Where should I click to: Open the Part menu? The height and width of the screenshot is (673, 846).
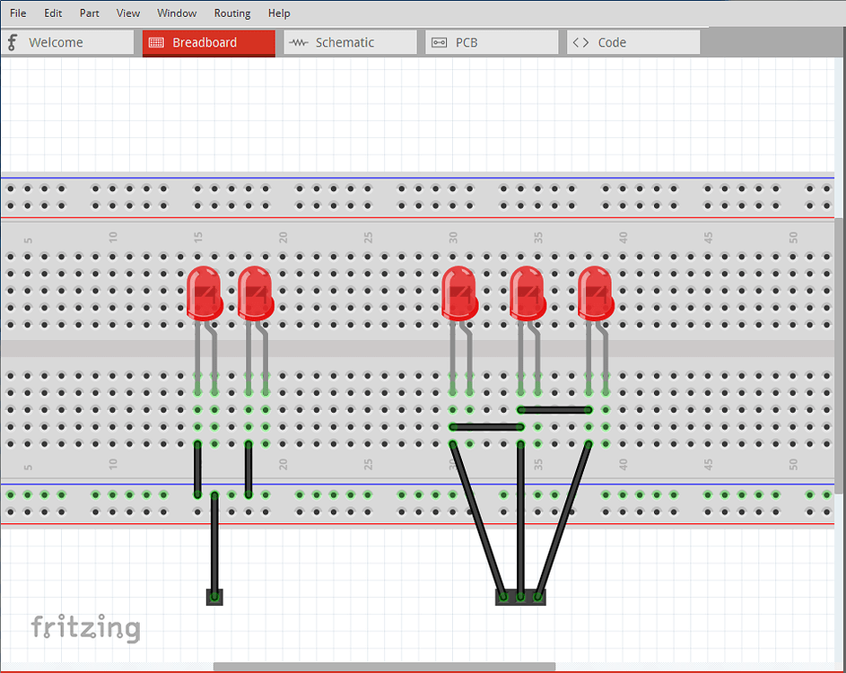tap(89, 13)
